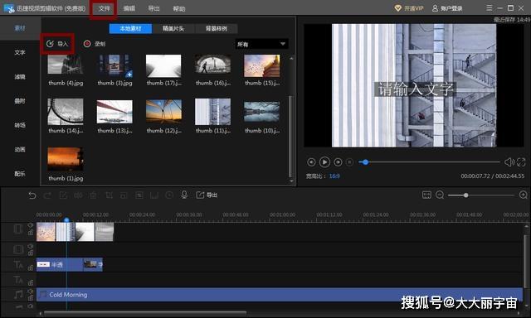Click the blue playhead marker on timeline ruler
The height and width of the screenshot is (318, 531).
tap(66, 220)
